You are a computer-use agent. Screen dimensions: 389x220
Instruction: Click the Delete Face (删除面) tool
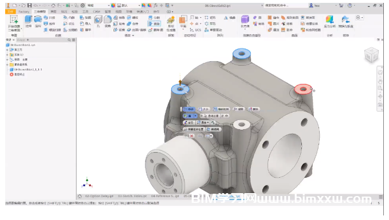click(x=156, y=30)
